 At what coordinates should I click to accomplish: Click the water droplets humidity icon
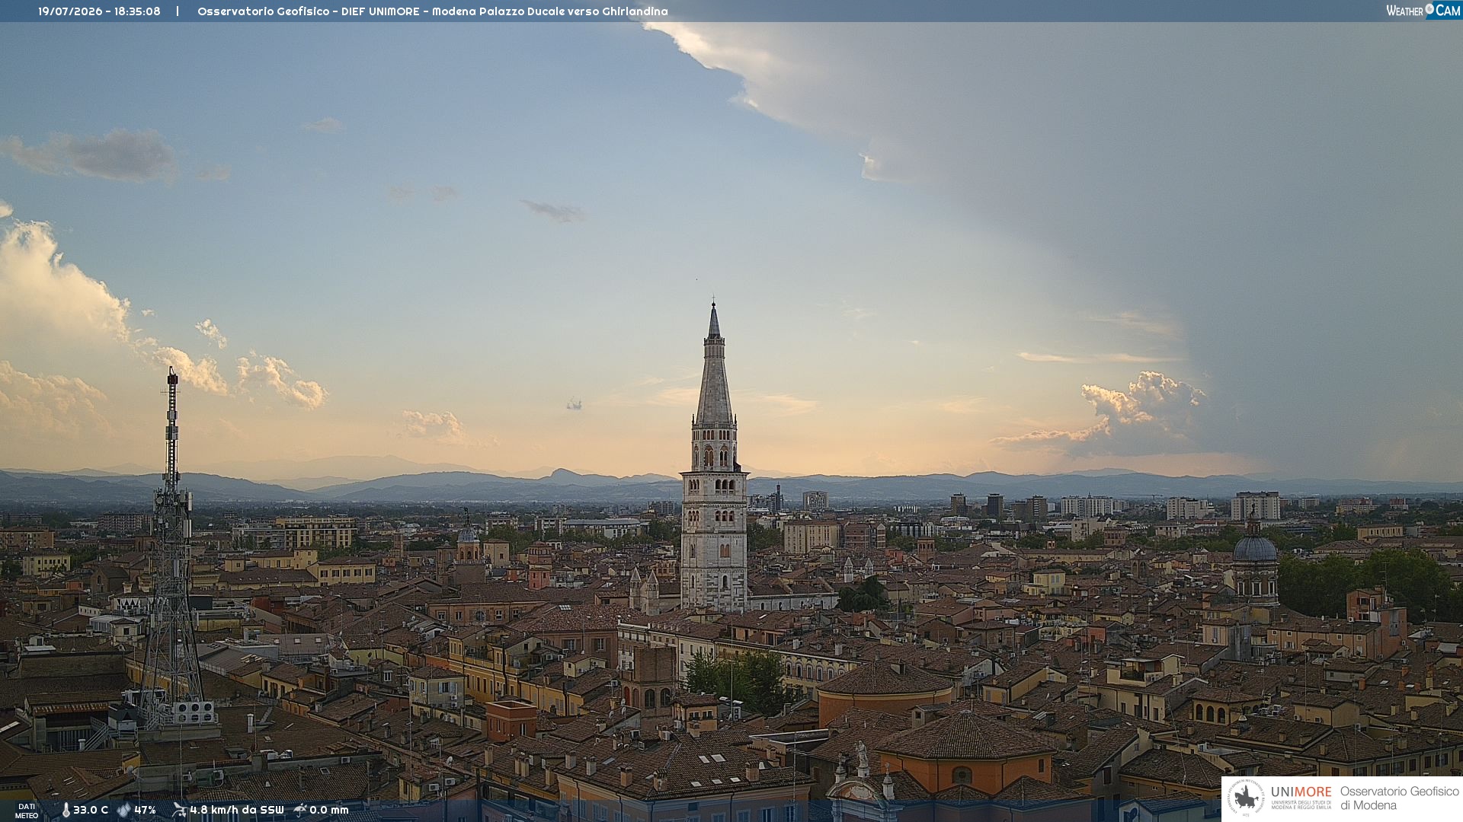tap(123, 810)
